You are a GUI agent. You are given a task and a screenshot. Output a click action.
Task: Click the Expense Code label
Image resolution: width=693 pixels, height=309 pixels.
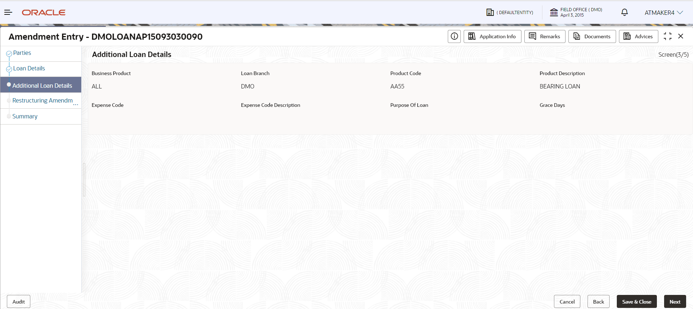pos(108,105)
